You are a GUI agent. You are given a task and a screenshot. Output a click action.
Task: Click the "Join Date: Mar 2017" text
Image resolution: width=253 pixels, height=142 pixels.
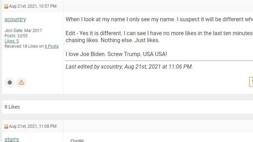pos(23,31)
